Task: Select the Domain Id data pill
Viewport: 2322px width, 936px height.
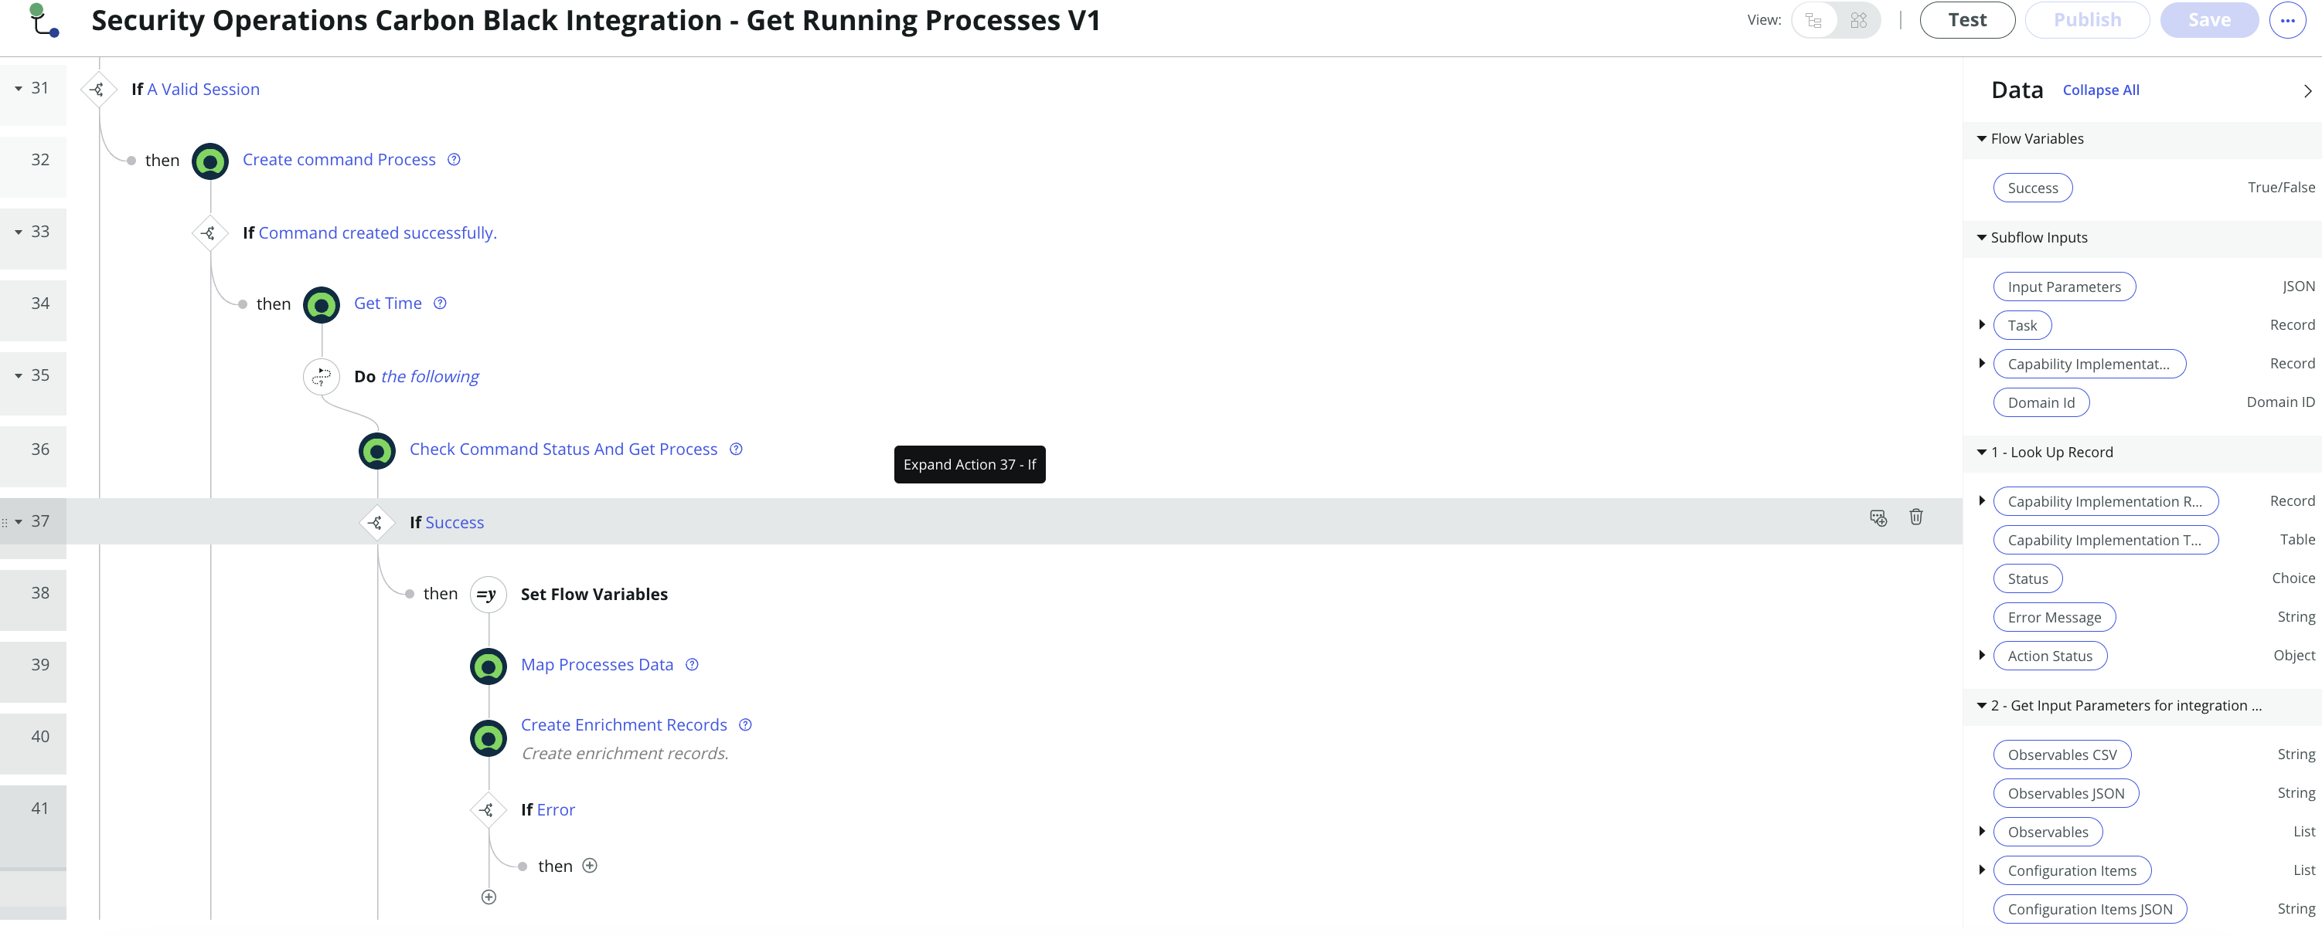Action: [x=2041, y=402]
